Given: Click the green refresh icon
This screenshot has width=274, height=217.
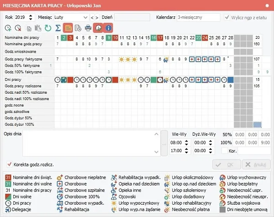Looking at the screenshot, I should [48, 28].
